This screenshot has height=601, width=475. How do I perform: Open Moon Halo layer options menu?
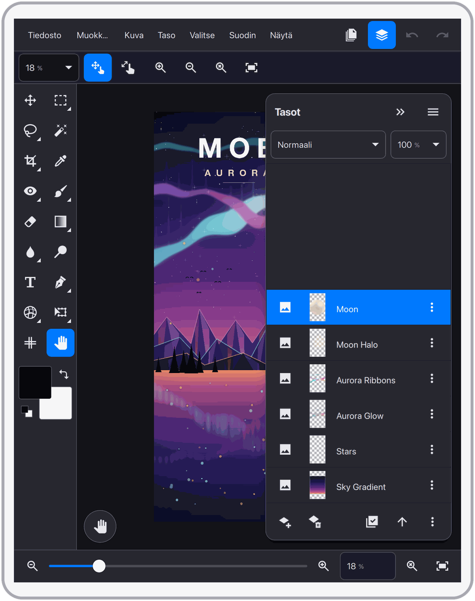coord(432,343)
